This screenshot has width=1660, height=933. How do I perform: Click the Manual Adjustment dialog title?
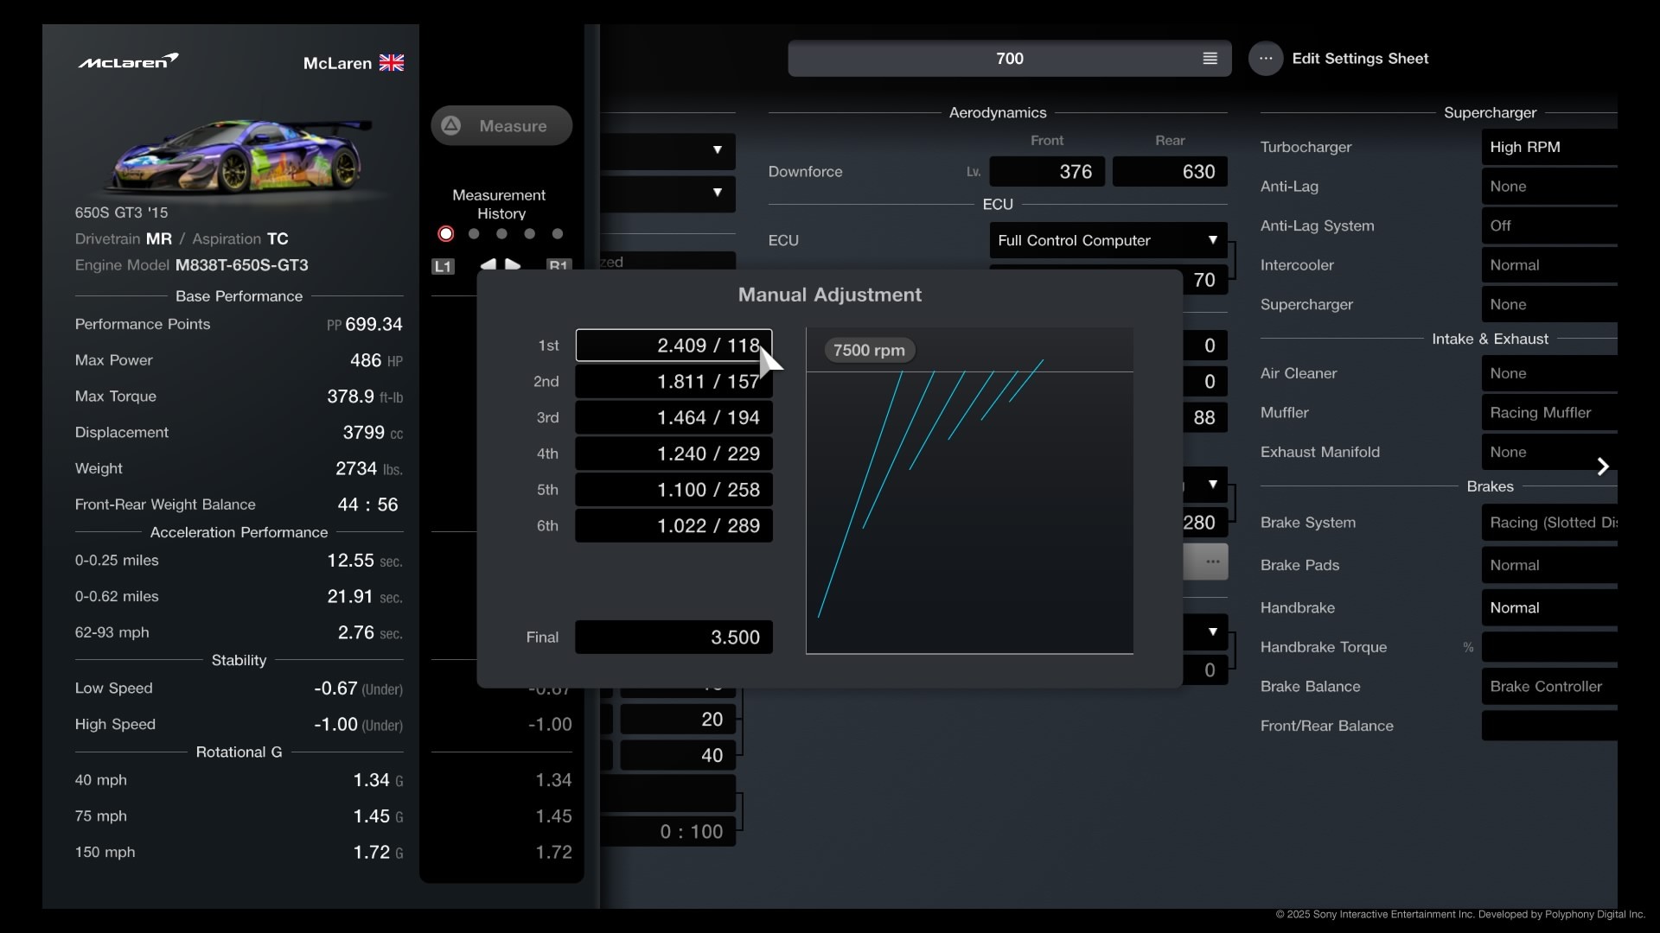pos(830,295)
